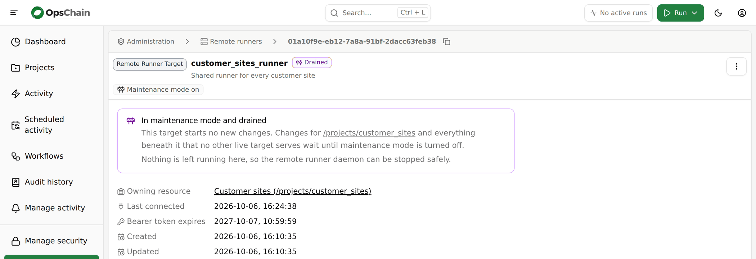Toggle the sidebar hamburger menu
The image size is (756, 259).
point(14,13)
